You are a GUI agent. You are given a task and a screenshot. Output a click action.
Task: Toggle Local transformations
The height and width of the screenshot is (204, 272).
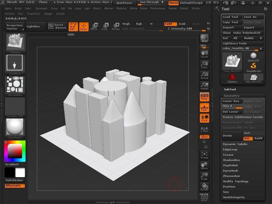coord(204,118)
